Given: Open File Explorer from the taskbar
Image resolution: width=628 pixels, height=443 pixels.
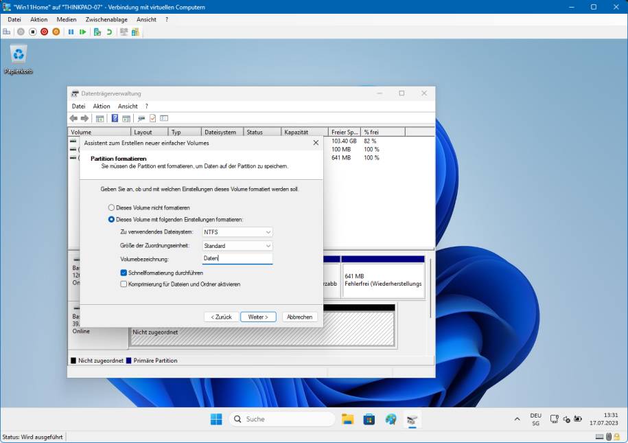Looking at the screenshot, I should coord(348,419).
